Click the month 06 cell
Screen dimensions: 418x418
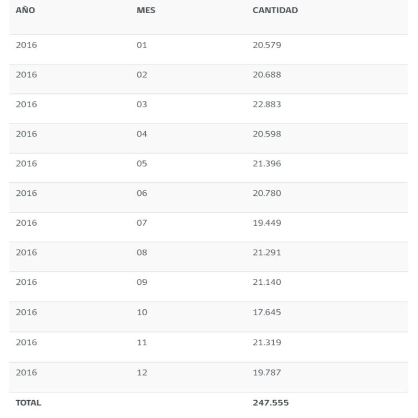click(142, 193)
